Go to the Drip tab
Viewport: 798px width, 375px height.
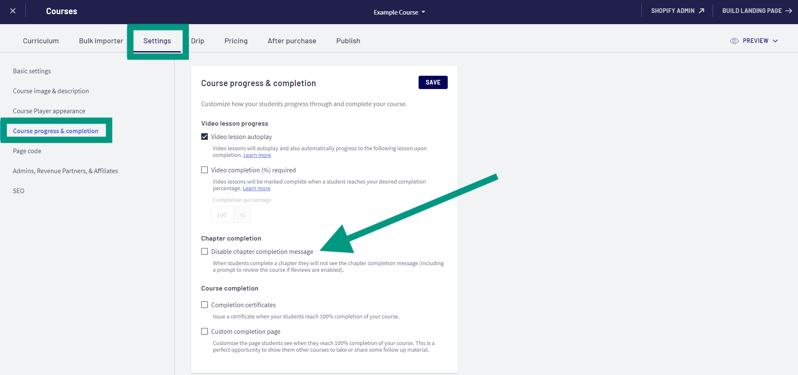197,41
